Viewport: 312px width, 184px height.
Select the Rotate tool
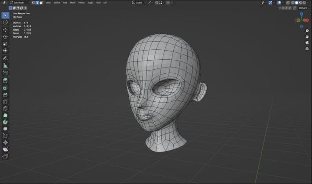(x=5, y=37)
